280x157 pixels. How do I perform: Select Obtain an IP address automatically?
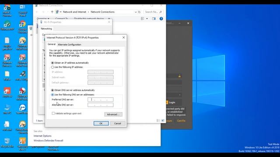tap(52, 63)
